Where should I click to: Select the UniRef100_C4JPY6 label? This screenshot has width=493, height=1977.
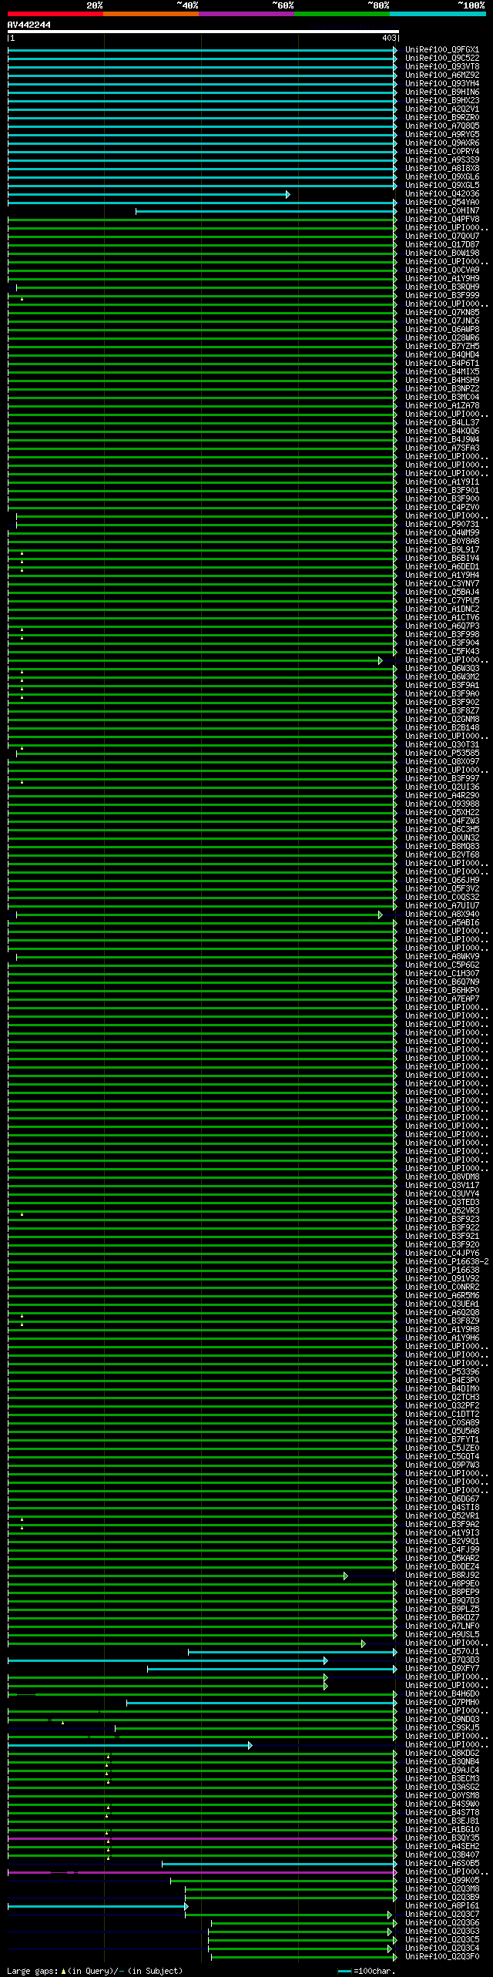pos(442,1254)
